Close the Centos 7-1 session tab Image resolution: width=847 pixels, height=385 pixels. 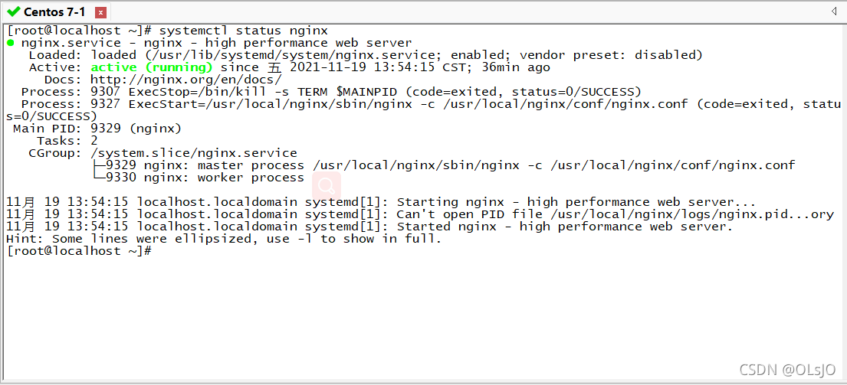pyautogui.click(x=100, y=12)
